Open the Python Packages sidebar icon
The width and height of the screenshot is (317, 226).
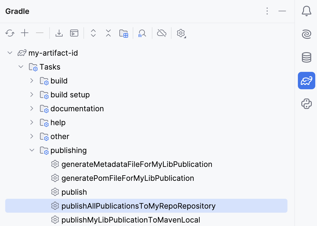(306, 103)
